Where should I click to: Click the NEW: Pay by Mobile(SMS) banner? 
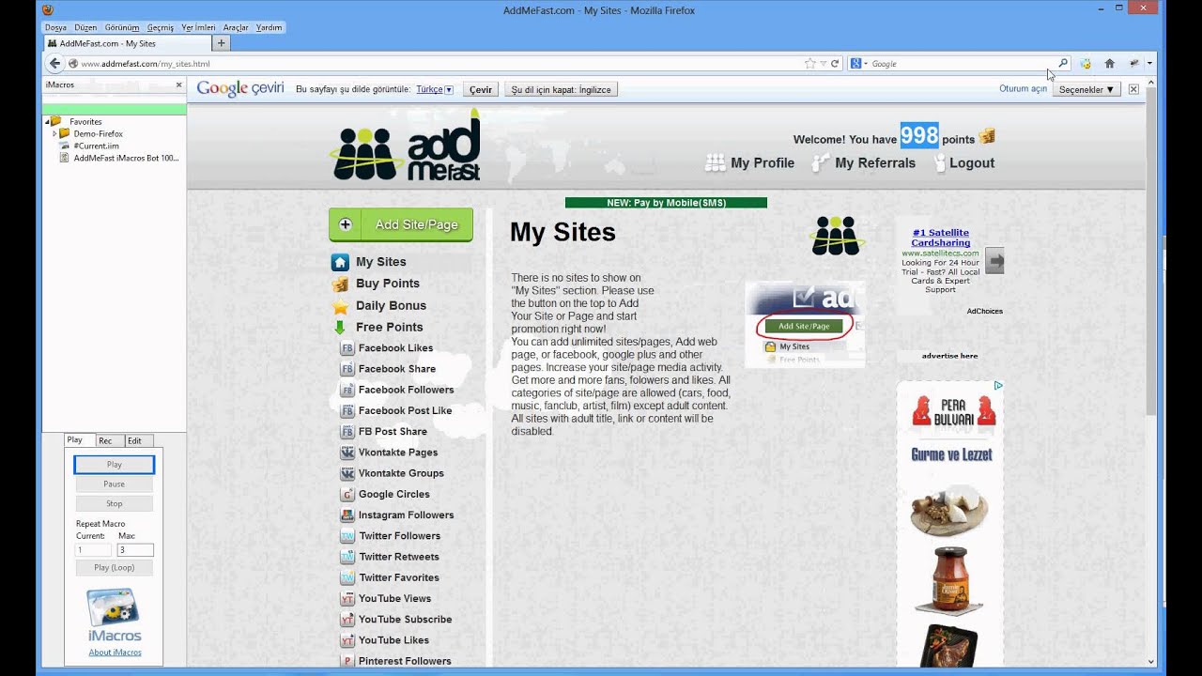666,203
